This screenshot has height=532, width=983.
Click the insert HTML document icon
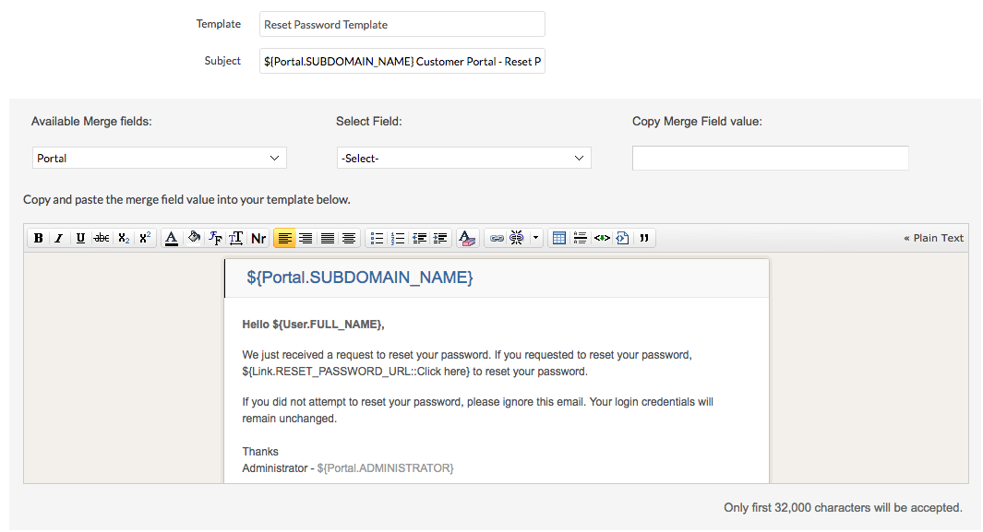[x=622, y=238]
